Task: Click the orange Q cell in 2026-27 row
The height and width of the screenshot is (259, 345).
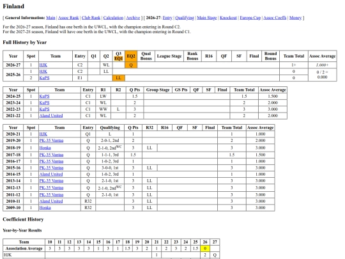Action: pyautogui.click(x=131, y=65)
